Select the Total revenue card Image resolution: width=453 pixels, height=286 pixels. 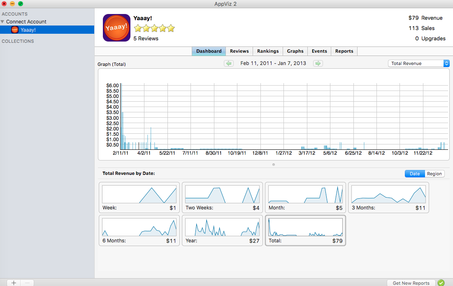coord(305,230)
